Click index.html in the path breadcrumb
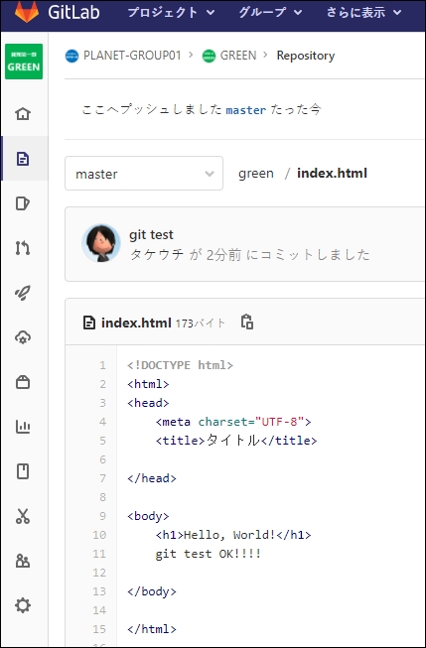This screenshot has width=426, height=648. pyautogui.click(x=332, y=174)
